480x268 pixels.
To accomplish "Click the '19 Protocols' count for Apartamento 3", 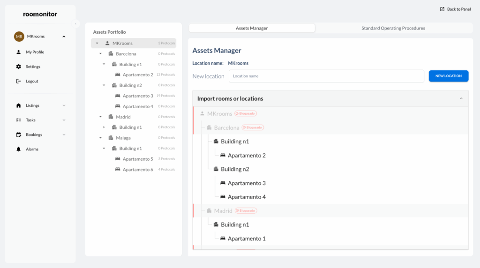I will tap(165, 96).
